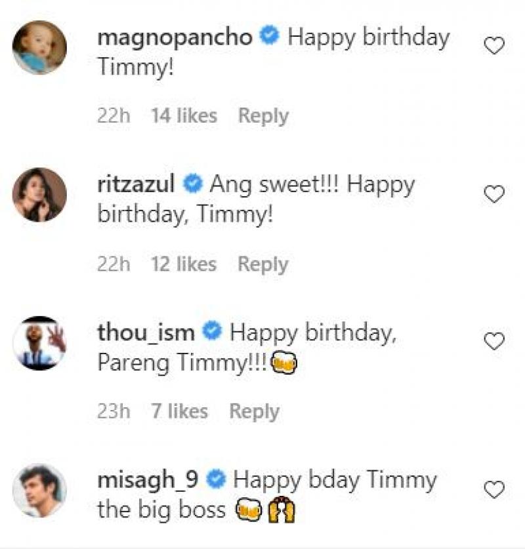525x549 pixels.
Task: Open the magnopancho username link
Action: [x=175, y=37]
